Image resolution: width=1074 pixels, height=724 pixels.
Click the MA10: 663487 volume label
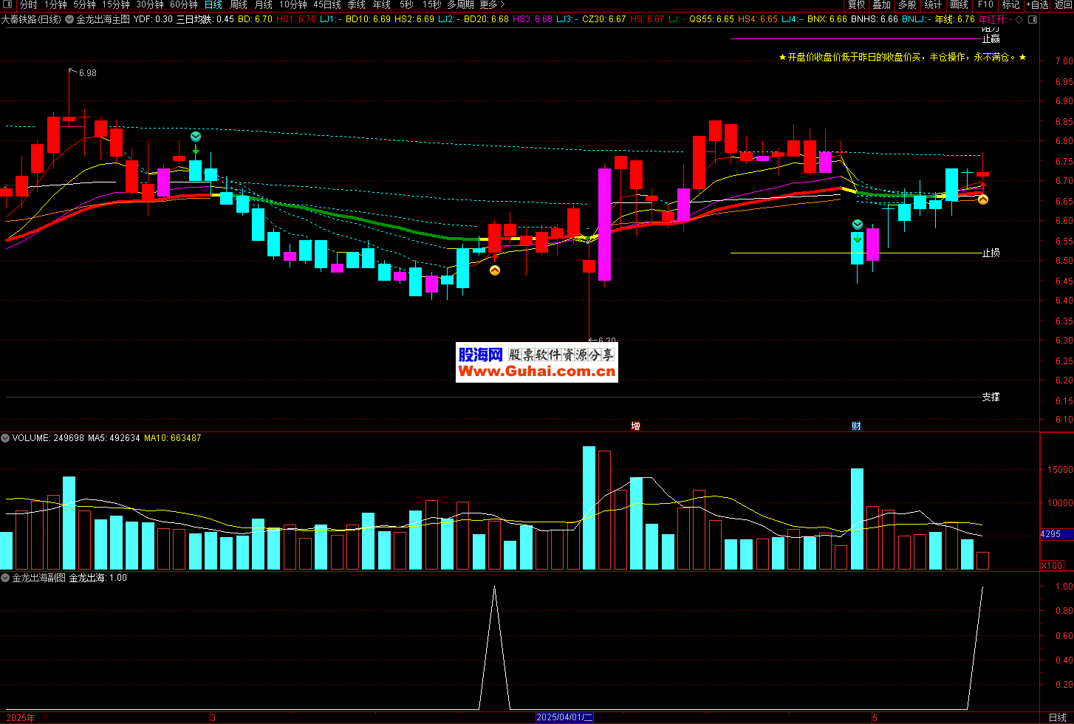coord(172,438)
